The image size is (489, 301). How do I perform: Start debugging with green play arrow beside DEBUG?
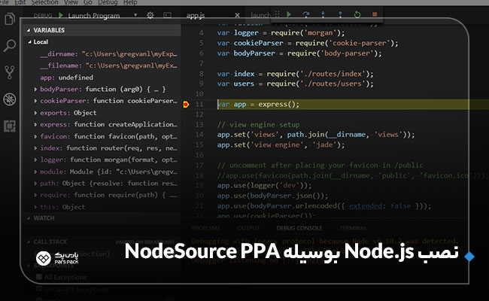pos(61,15)
